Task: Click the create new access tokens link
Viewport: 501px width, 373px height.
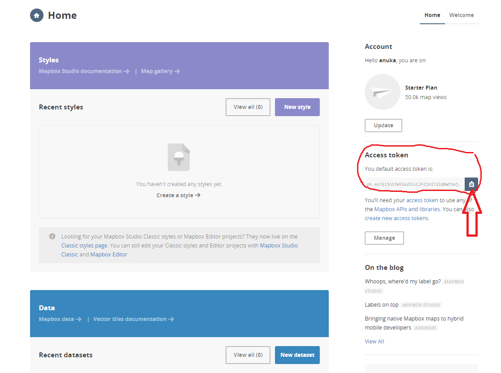Action: pyautogui.click(x=396, y=218)
